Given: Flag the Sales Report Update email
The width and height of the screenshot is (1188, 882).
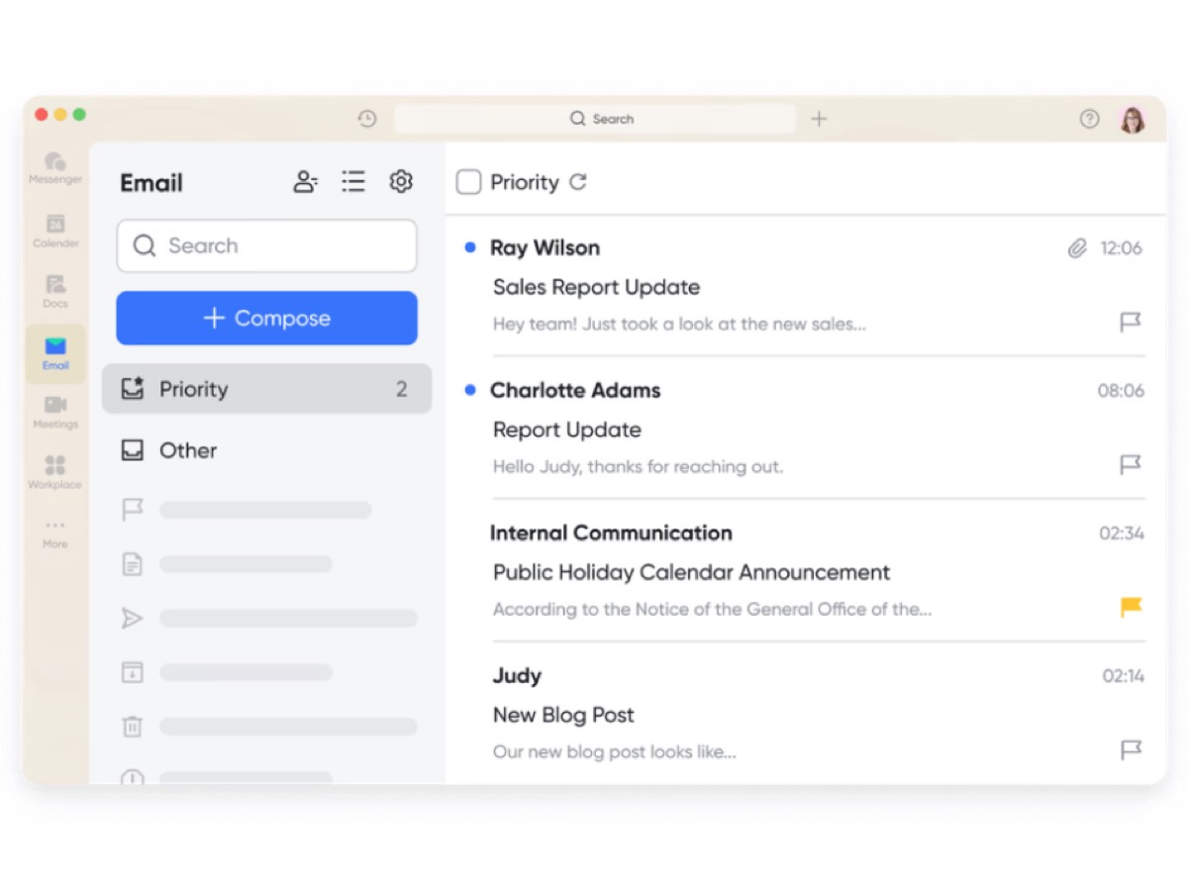Looking at the screenshot, I should coord(1130,322).
